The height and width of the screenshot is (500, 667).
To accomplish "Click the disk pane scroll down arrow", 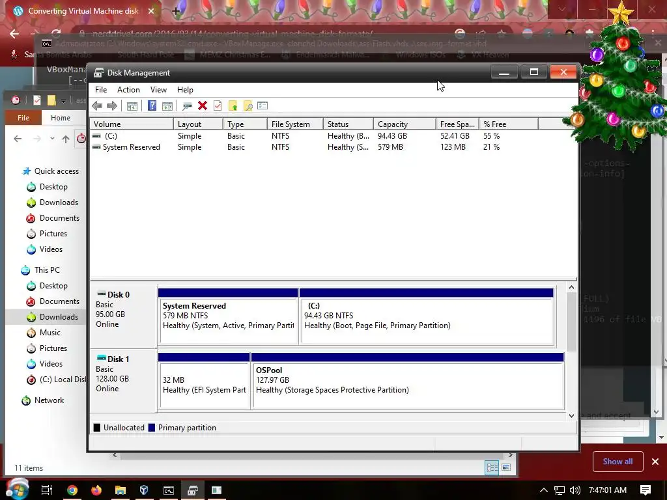I will (x=571, y=416).
